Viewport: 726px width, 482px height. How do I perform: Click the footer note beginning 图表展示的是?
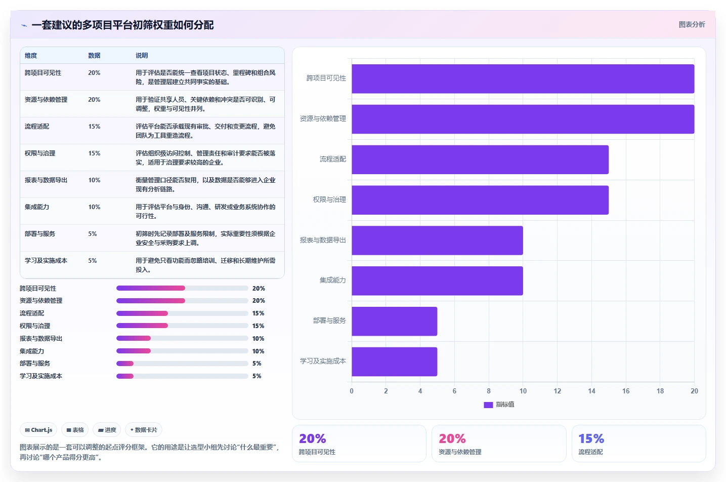pos(149,452)
